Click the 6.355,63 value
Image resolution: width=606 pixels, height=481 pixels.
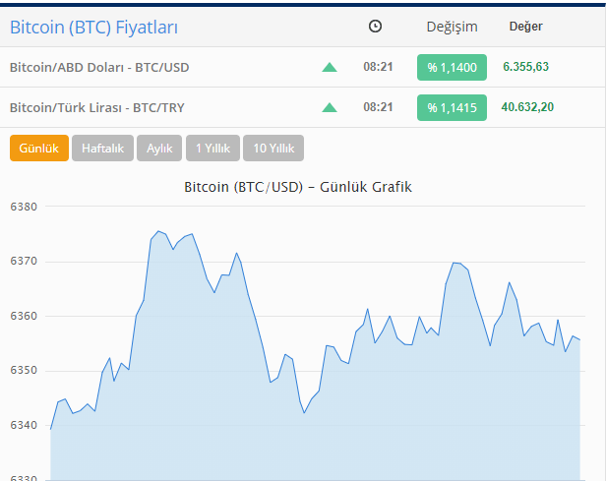(525, 67)
